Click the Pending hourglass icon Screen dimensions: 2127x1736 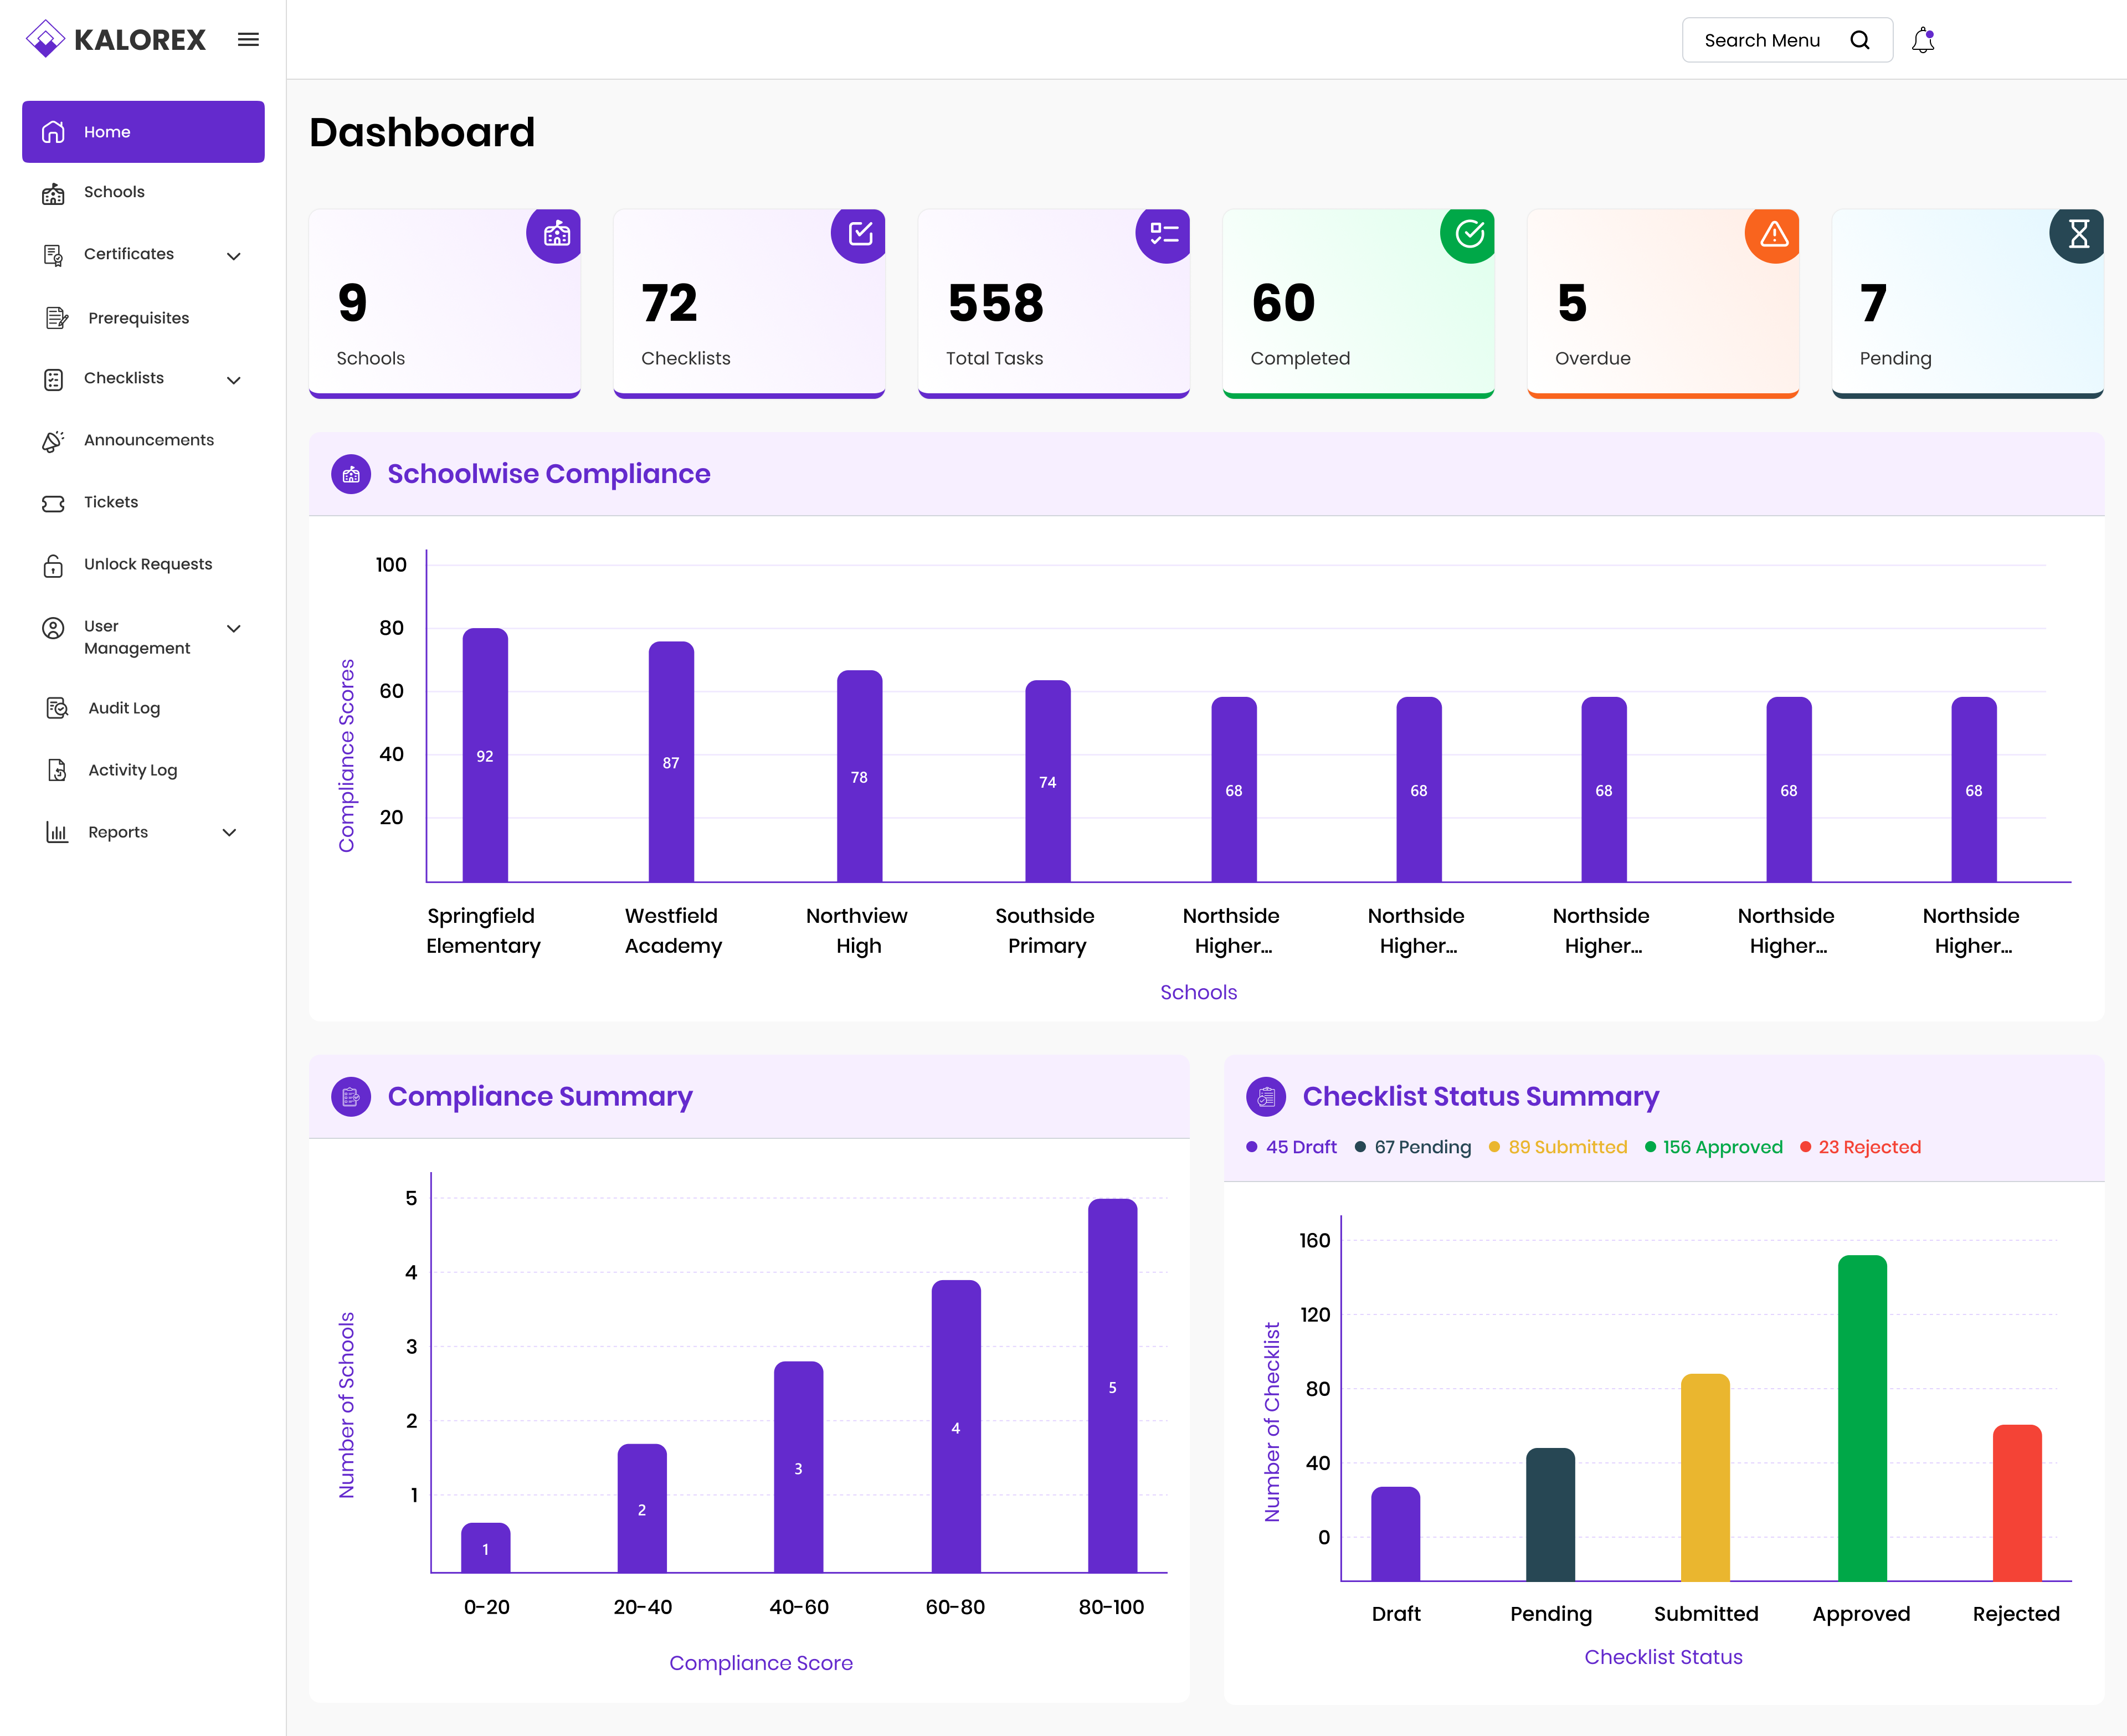(2078, 235)
